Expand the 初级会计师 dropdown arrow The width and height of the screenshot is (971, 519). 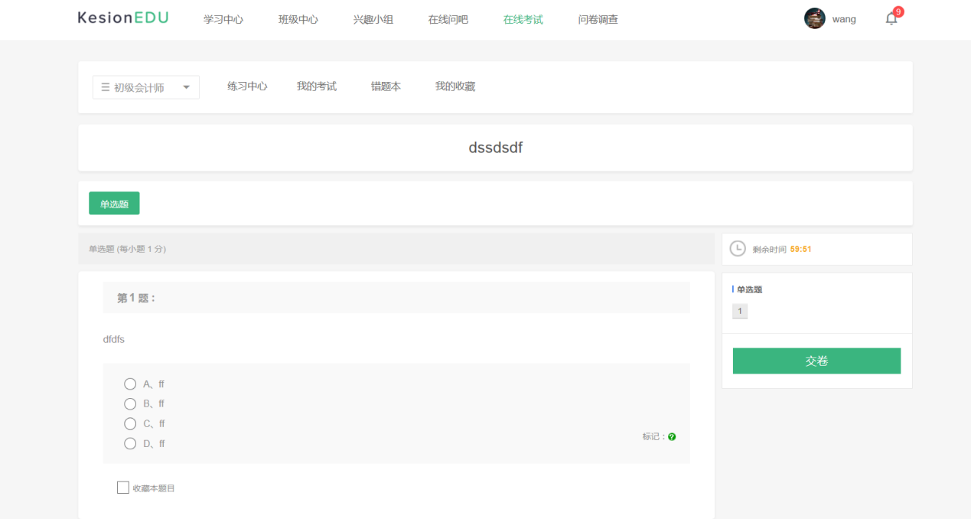coord(186,87)
